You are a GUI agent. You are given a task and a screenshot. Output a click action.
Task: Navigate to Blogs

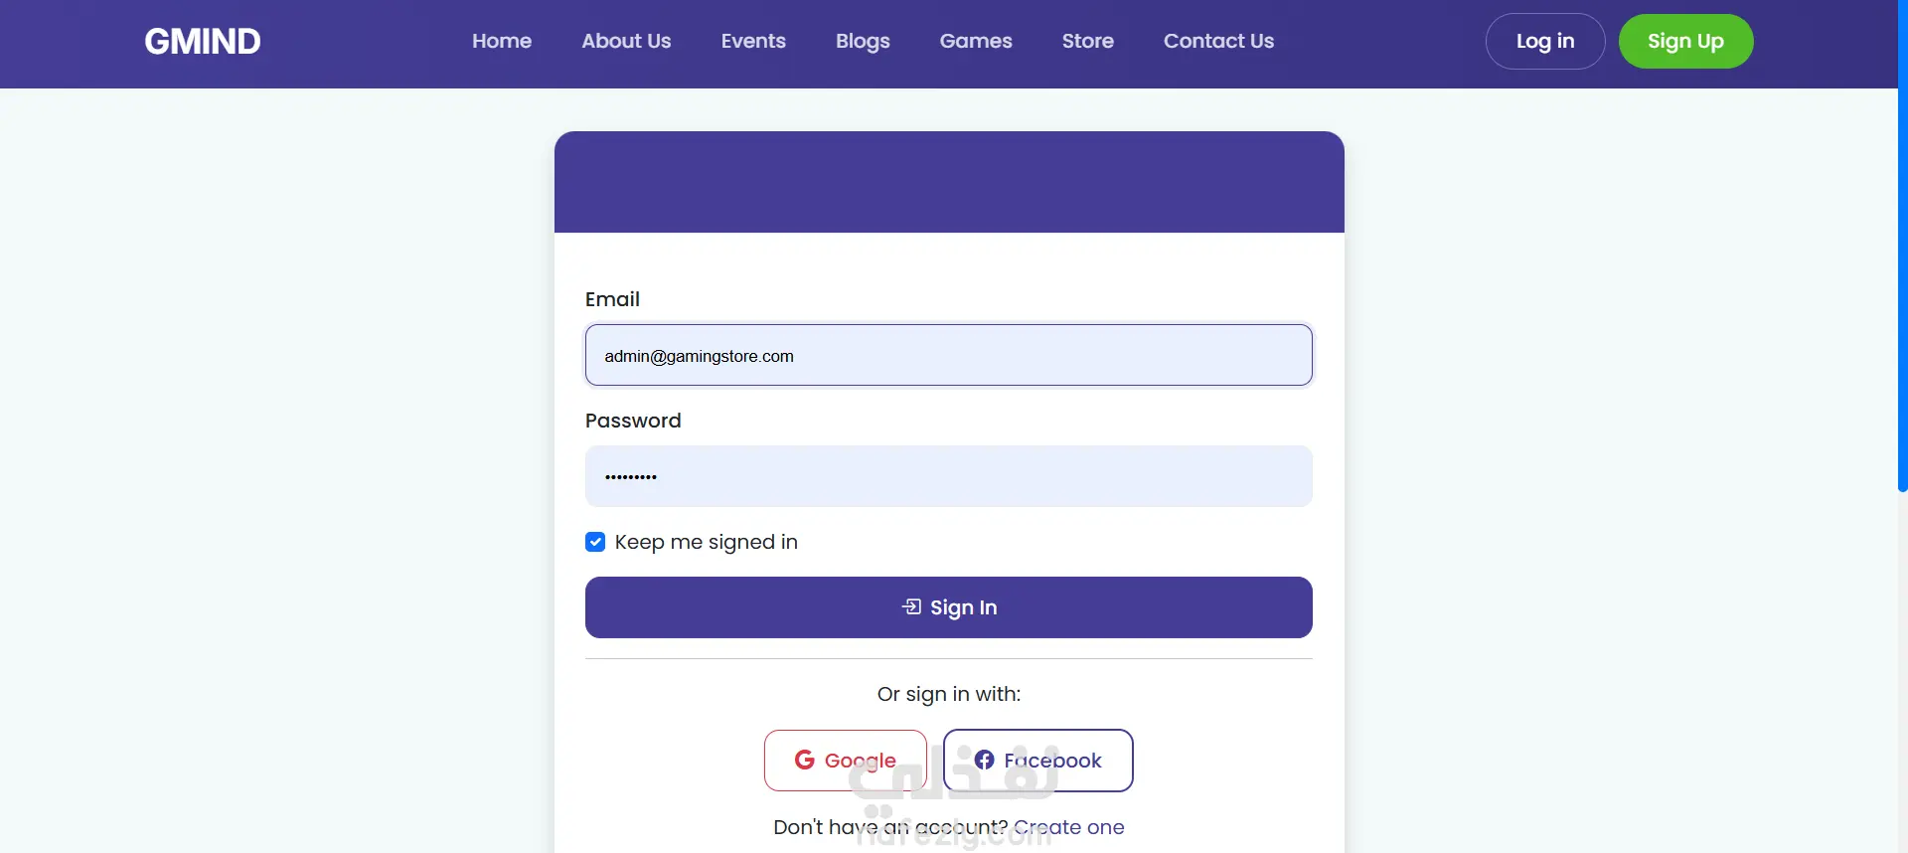pos(863,41)
